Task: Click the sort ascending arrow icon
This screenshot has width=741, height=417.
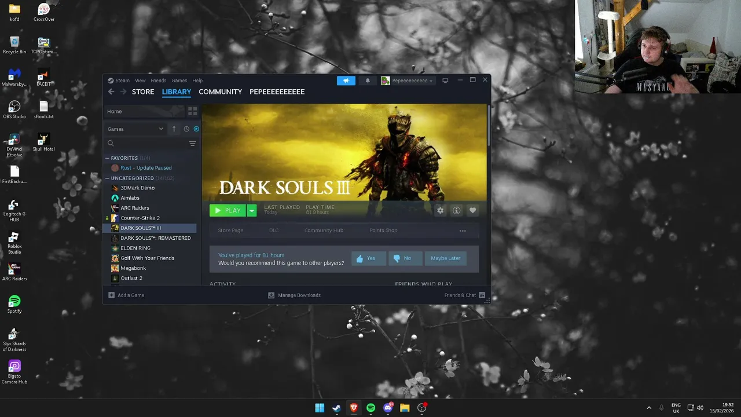Action: [174, 129]
